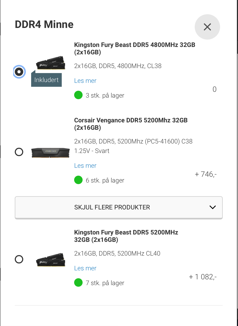Collapse list via Skjul flere produkter

[x=119, y=207]
